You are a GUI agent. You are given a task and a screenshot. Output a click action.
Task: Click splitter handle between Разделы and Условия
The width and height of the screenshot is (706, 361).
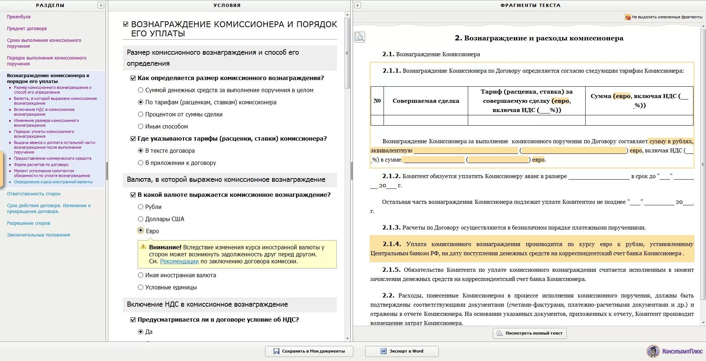[x=107, y=171]
